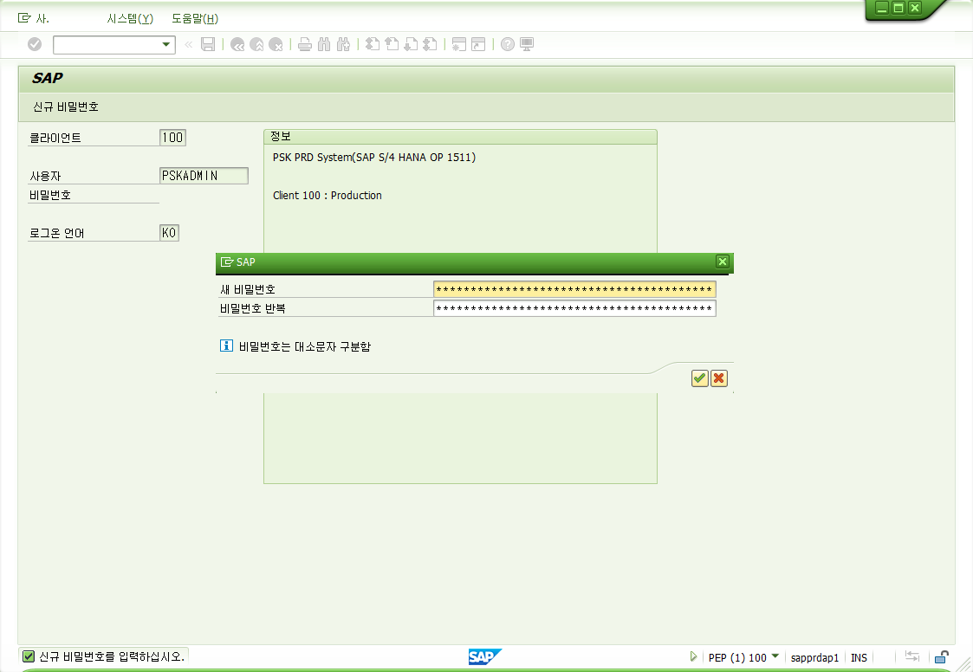Open the 시스템 menu

130,18
